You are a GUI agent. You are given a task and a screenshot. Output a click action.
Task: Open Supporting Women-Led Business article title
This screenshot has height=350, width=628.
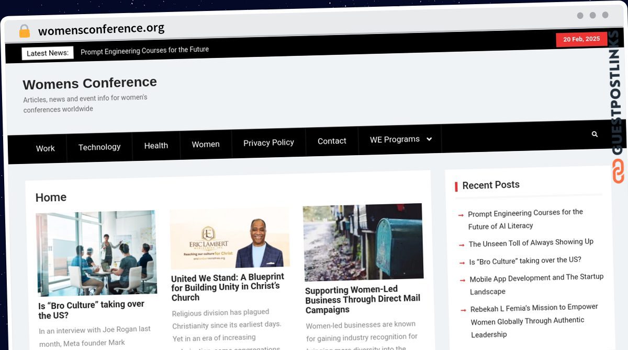(362, 299)
